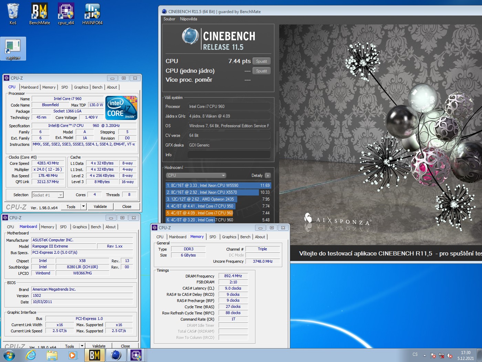Click the Rampage III Extreme model field
The height and width of the screenshot is (362, 482).
[x=64, y=246]
